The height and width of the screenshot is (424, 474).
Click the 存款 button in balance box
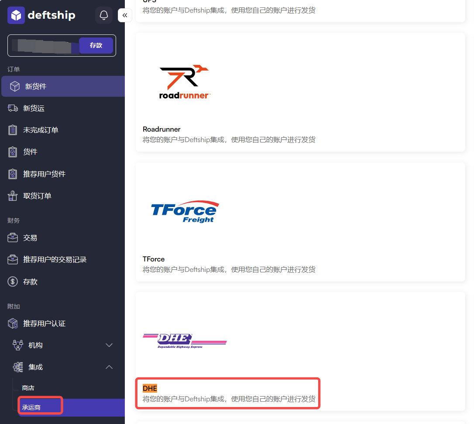click(96, 45)
